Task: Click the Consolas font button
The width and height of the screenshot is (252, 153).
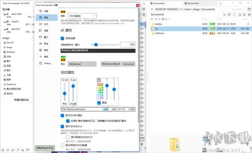Action: [129, 64]
